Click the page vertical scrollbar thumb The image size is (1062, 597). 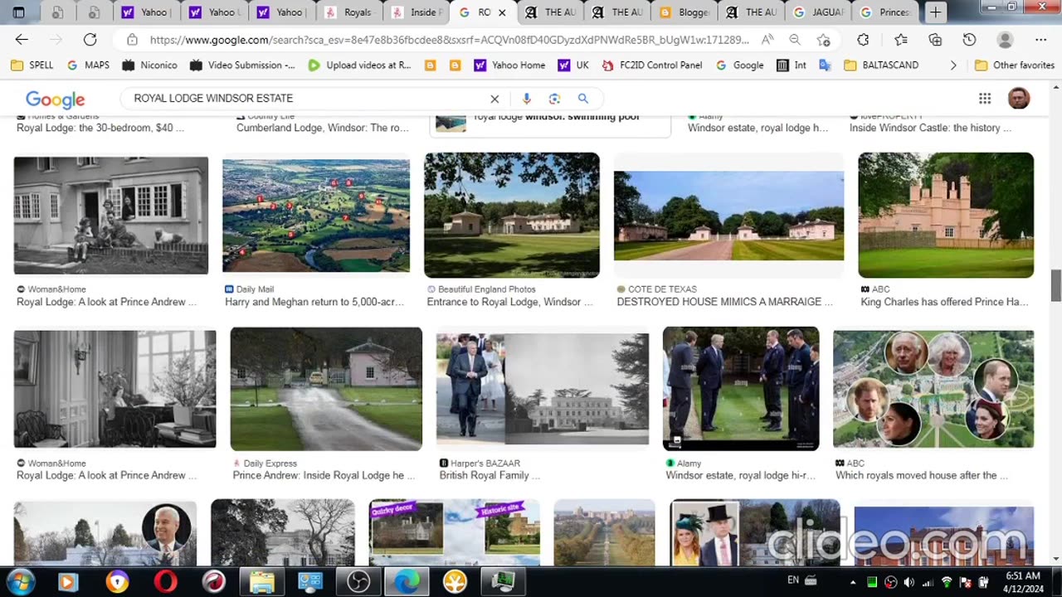(x=1055, y=285)
